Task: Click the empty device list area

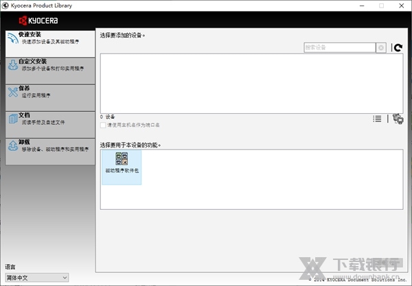Action: pyautogui.click(x=252, y=82)
